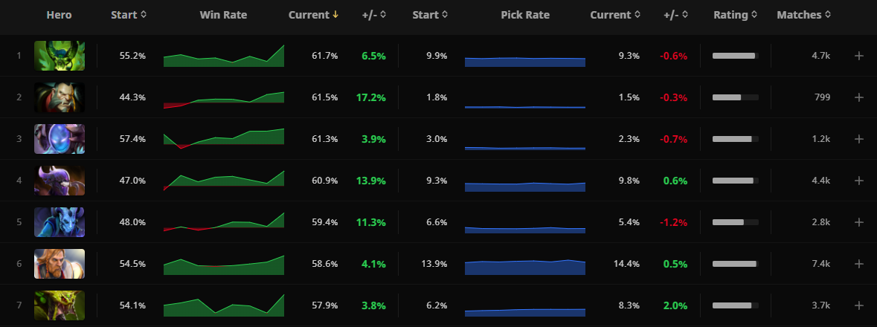Viewport: 877px width, 327px height.
Task: Select the blue-skinned hero portrait in row 5
Action: pos(60,222)
